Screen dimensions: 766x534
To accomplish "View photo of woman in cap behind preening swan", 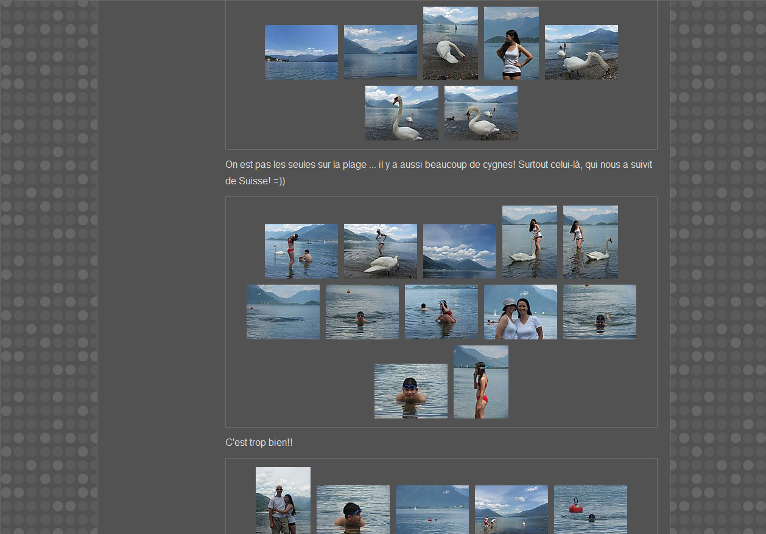I will point(380,251).
